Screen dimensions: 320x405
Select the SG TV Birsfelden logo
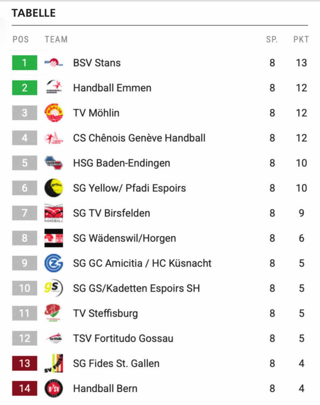point(54,213)
